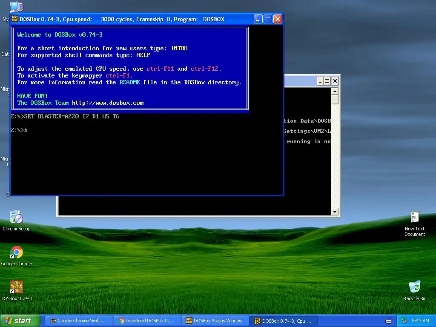Click the red ctrl-F11 text

160,69
